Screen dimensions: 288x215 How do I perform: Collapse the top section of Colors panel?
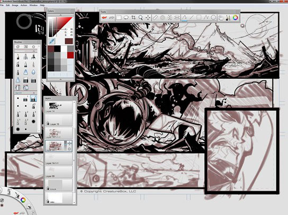(60, 15)
